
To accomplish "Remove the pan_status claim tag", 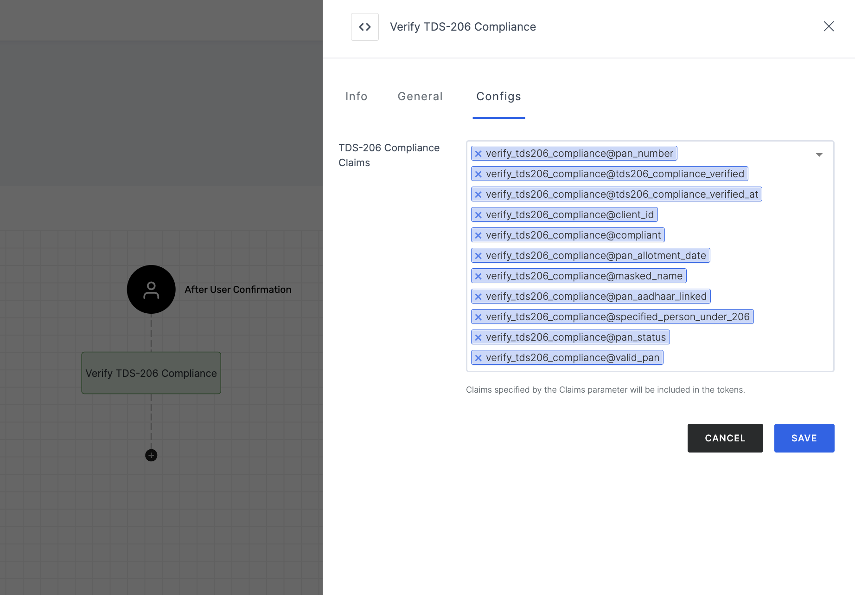I will 478,337.
